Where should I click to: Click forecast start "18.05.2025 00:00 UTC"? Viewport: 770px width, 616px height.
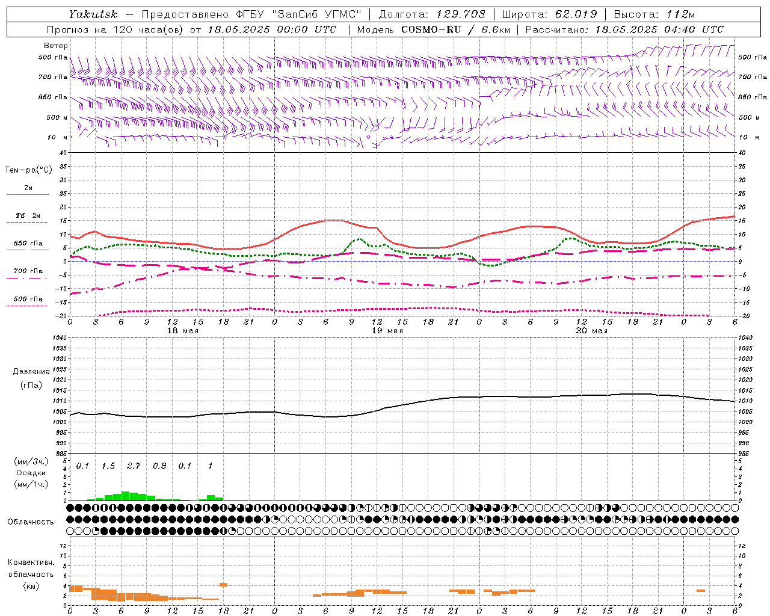[272, 29]
